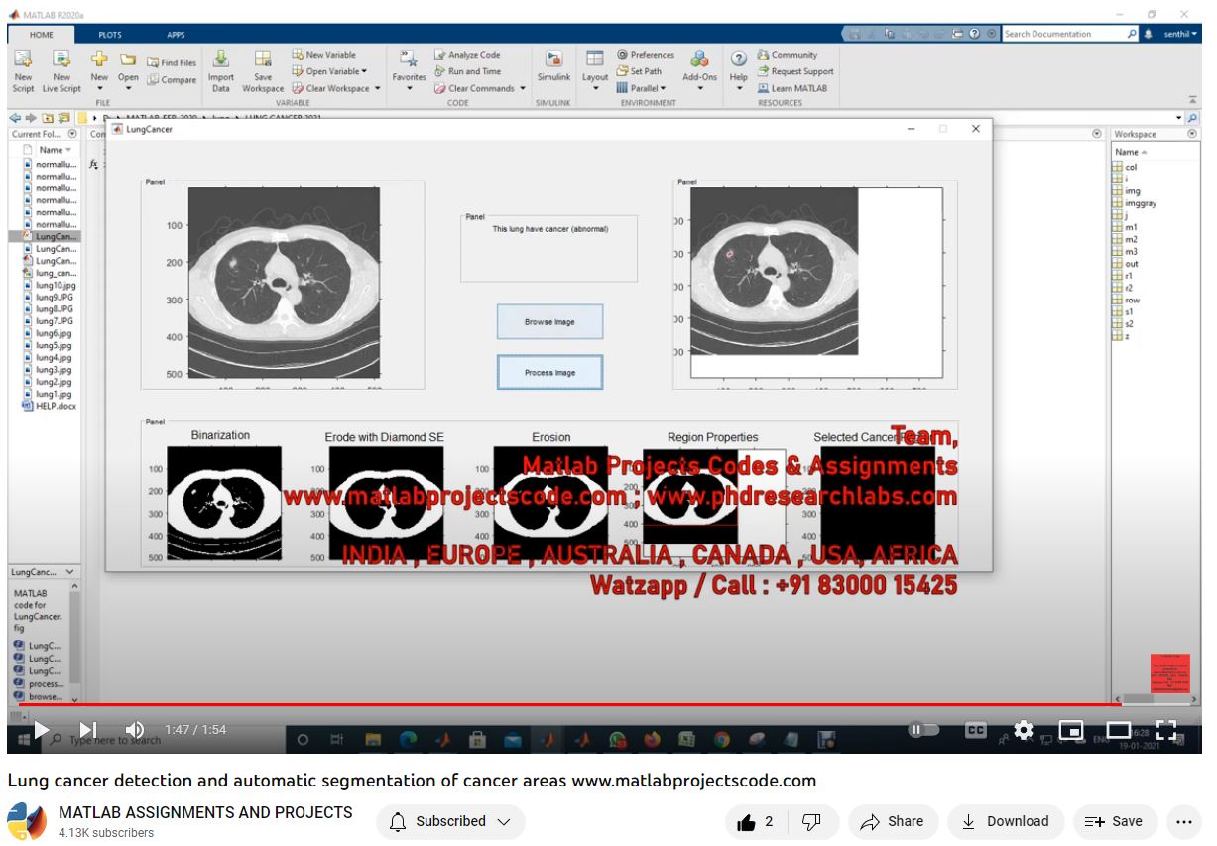Click Process Image button

(x=549, y=373)
